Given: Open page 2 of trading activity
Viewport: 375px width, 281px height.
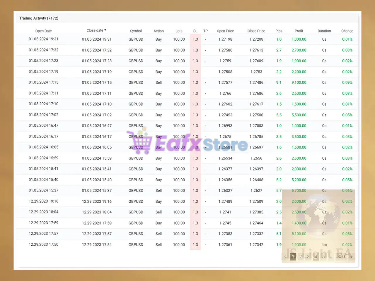Looking at the screenshot, I should (x=301, y=257).
